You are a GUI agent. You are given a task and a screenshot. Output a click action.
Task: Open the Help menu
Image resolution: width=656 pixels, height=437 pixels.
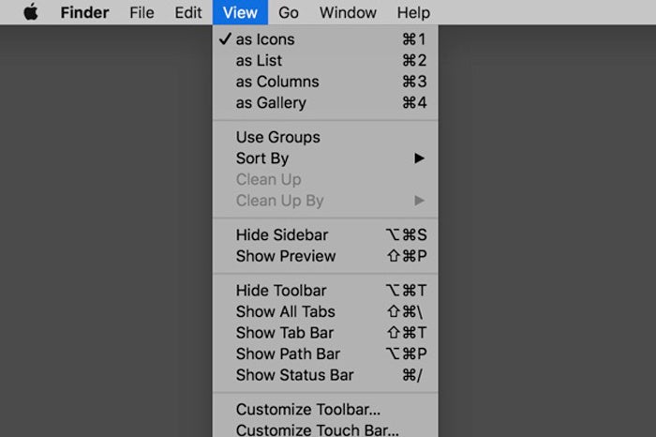[x=413, y=12]
